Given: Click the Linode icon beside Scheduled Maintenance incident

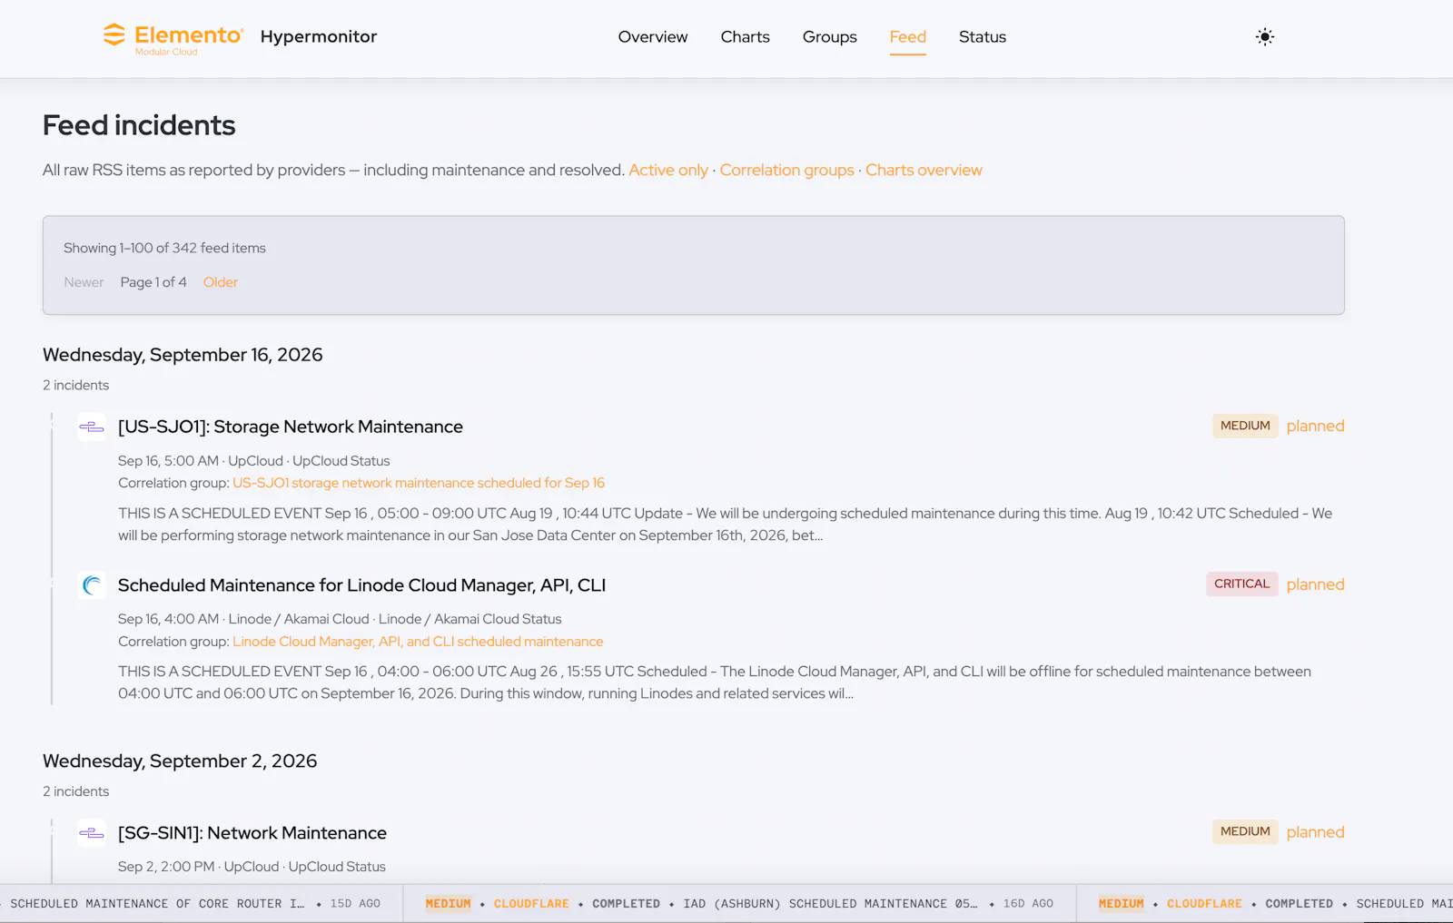Looking at the screenshot, I should pyautogui.click(x=92, y=585).
